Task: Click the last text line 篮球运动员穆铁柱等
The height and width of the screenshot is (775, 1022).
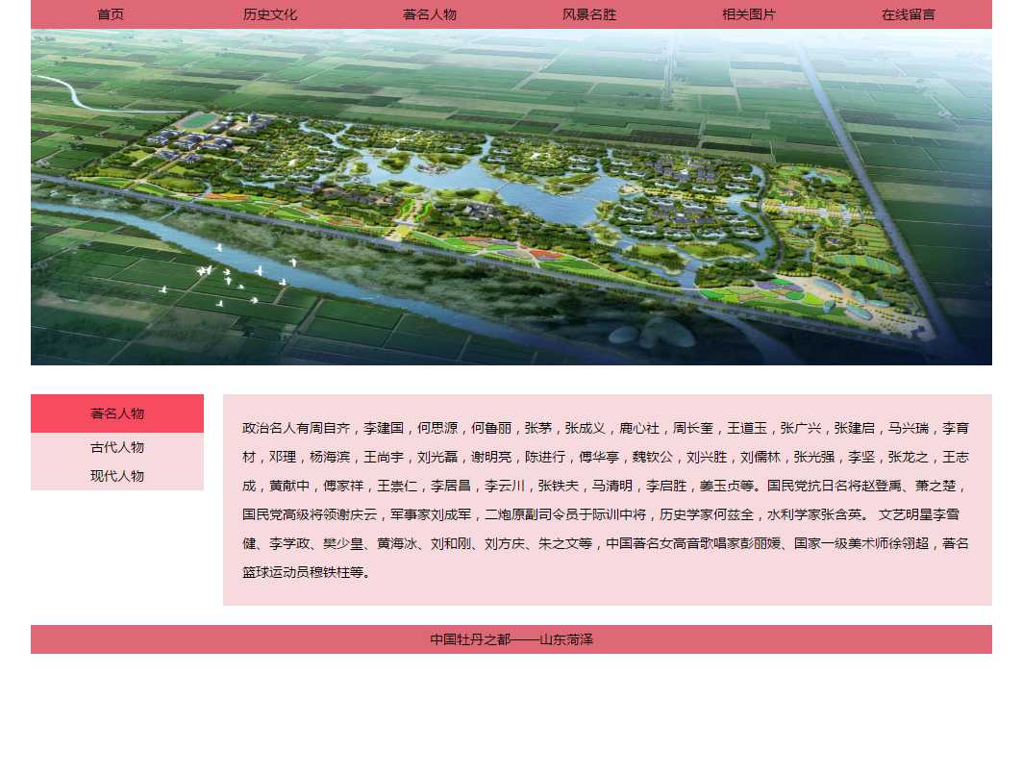Action: pos(306,572)
